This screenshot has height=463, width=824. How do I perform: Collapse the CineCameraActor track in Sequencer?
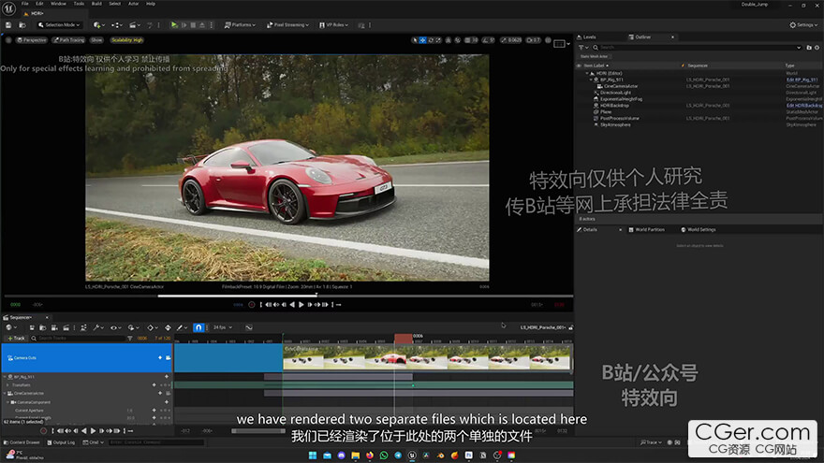(x=5, y=393)
